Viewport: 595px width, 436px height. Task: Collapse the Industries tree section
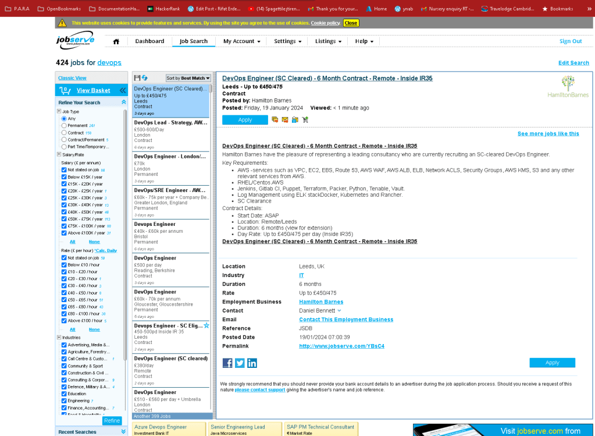point(59,337)
